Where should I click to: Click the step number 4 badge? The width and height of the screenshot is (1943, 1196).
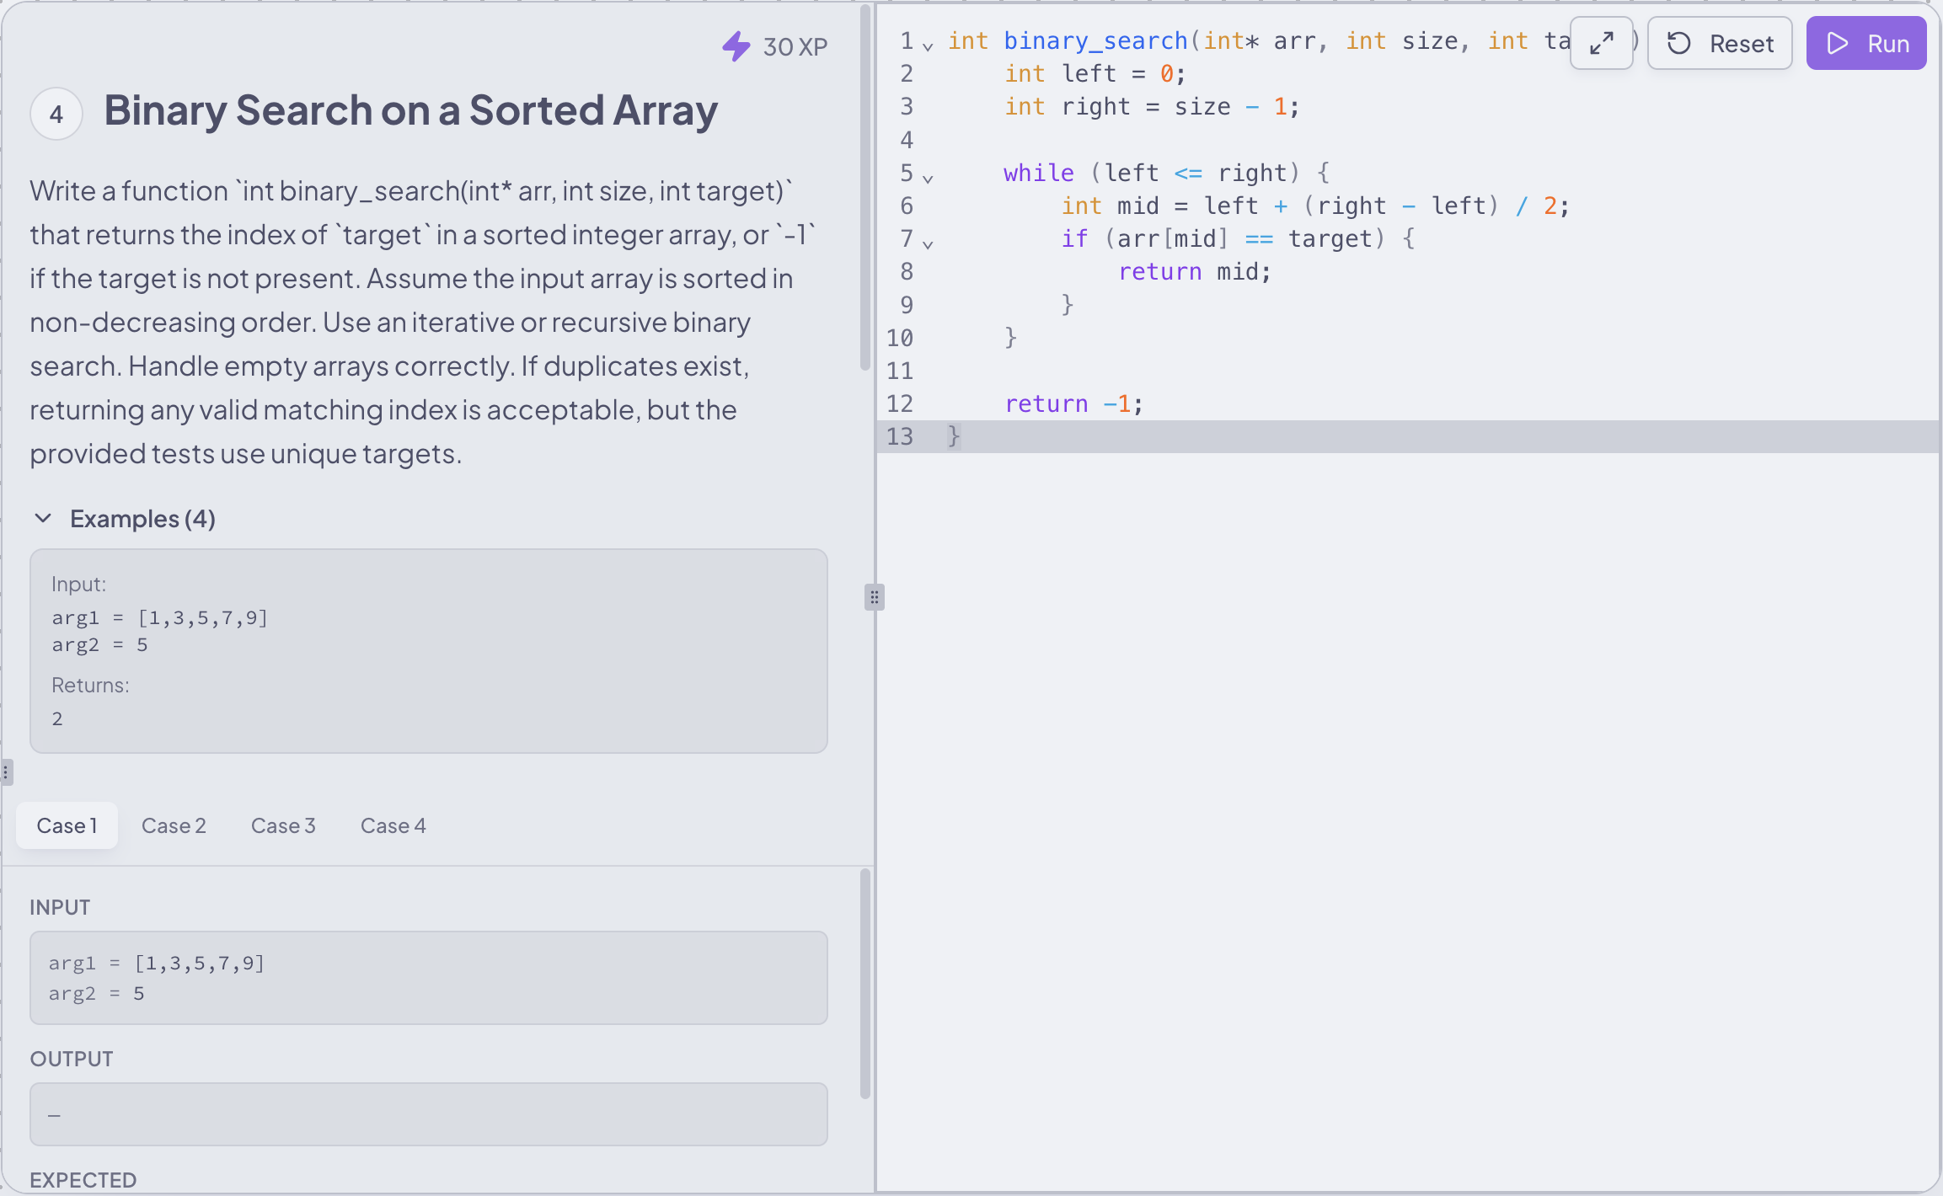pyautogui.click(x=56, y=114)
